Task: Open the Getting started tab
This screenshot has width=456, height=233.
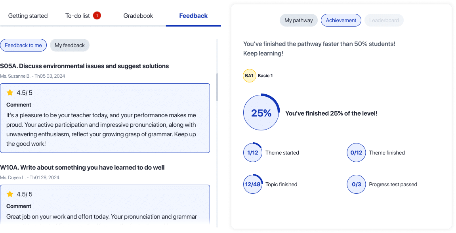Action: (28, 16)
